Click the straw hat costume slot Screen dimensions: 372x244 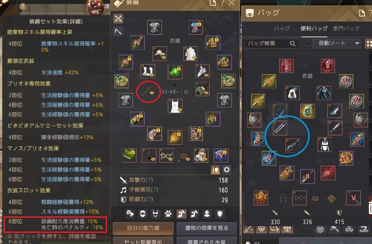point(159,53)
